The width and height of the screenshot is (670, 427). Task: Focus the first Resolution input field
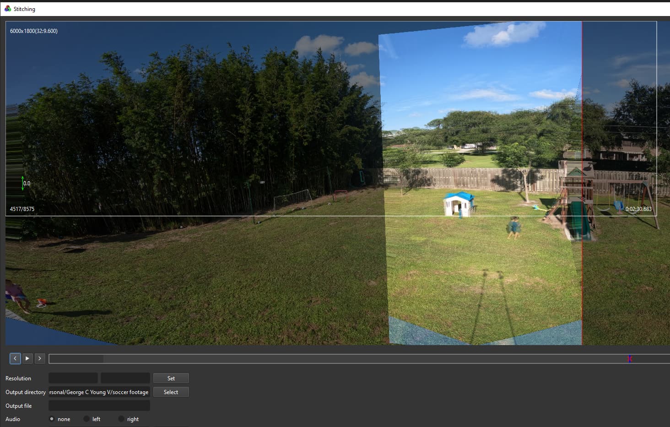(x=73, y=378)
